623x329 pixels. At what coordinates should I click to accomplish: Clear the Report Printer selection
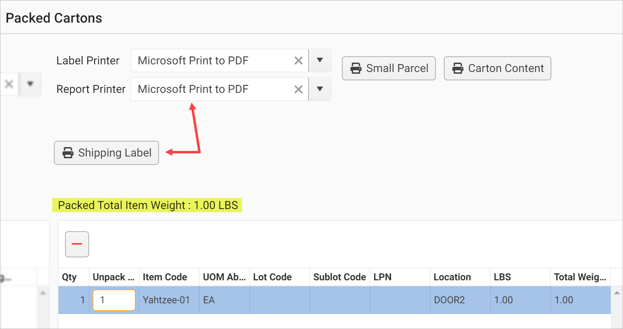(298, 89)
